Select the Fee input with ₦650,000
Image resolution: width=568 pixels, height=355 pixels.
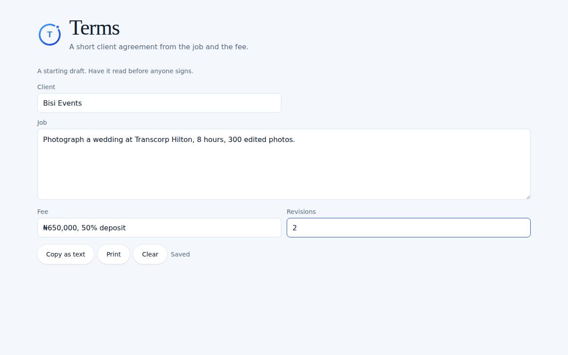[x=159, y=228]
